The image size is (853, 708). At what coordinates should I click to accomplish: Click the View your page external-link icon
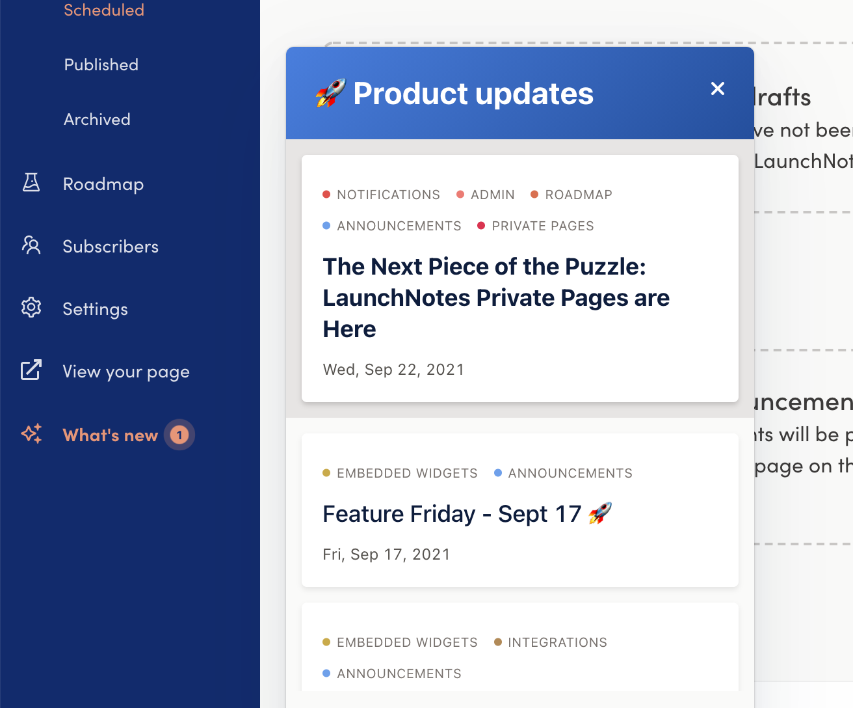tap(31, 370)
